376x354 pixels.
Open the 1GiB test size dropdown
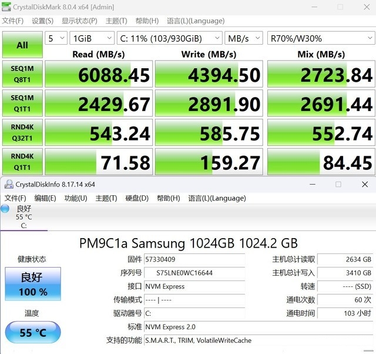pyautogui.click(x=92, y=38)
